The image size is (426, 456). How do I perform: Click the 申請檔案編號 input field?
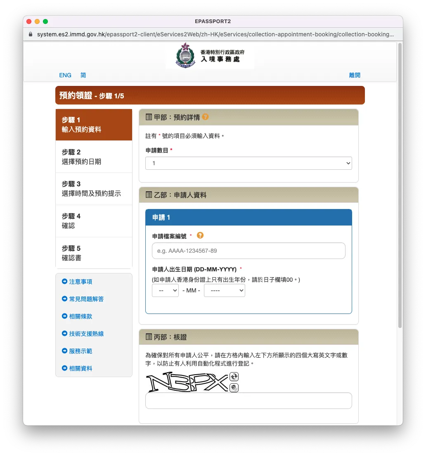point(248,251)
